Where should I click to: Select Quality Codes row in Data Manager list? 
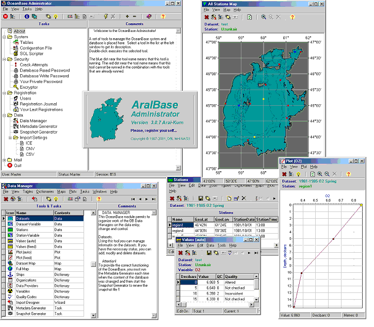click(45, 297)
